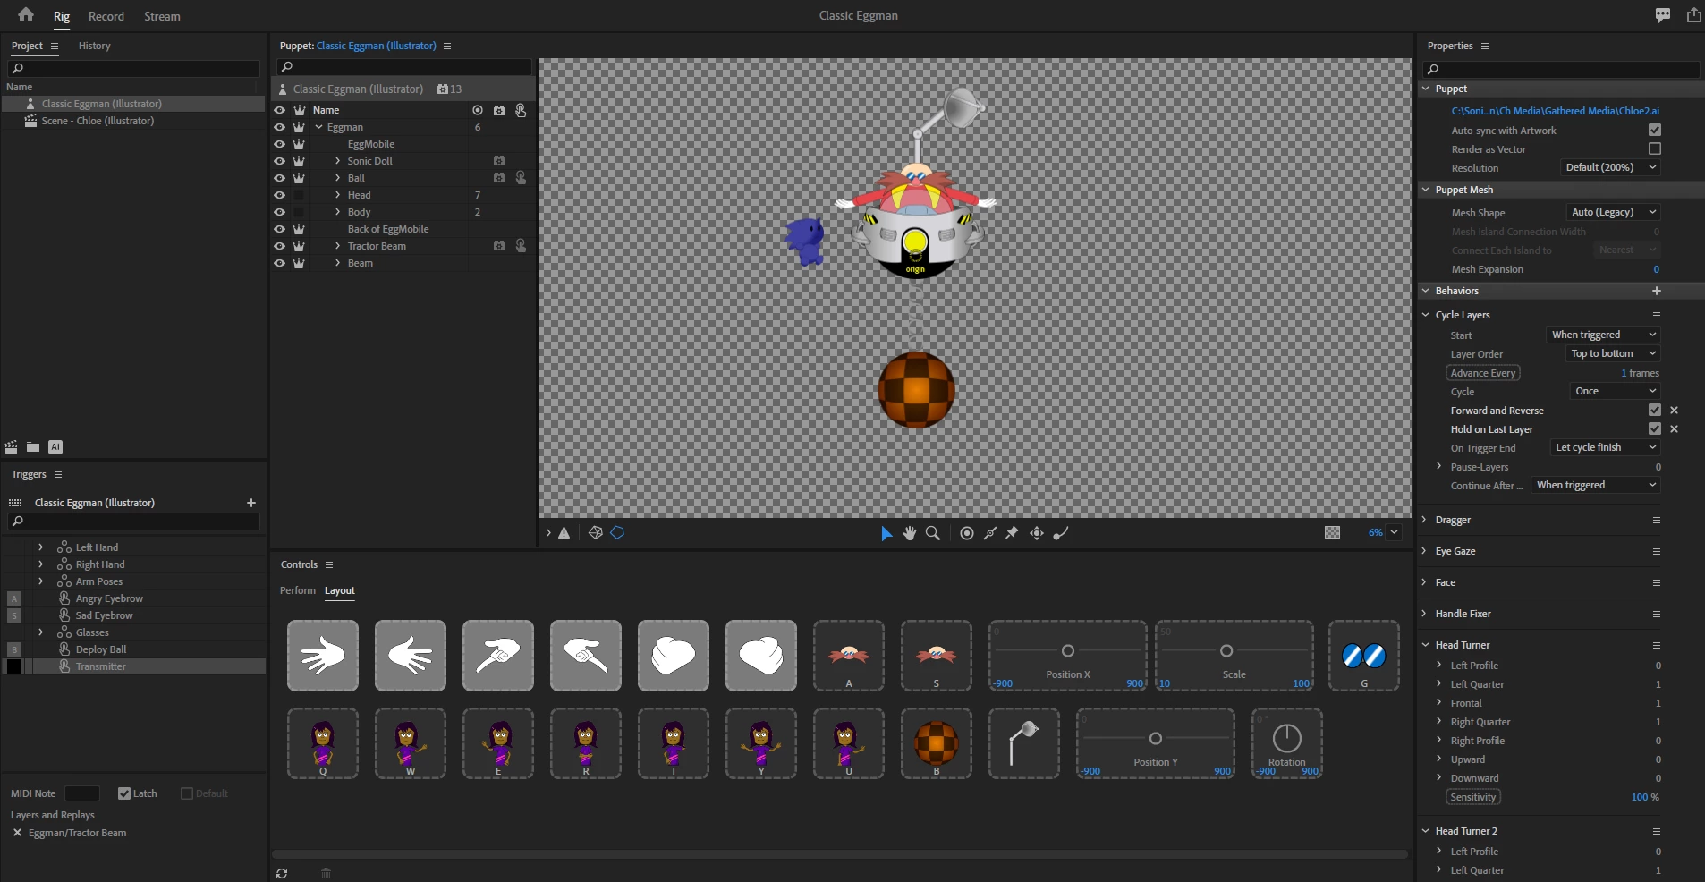Go to the Home screen icon
1705x882 pixels.
(x=26, y=14)
